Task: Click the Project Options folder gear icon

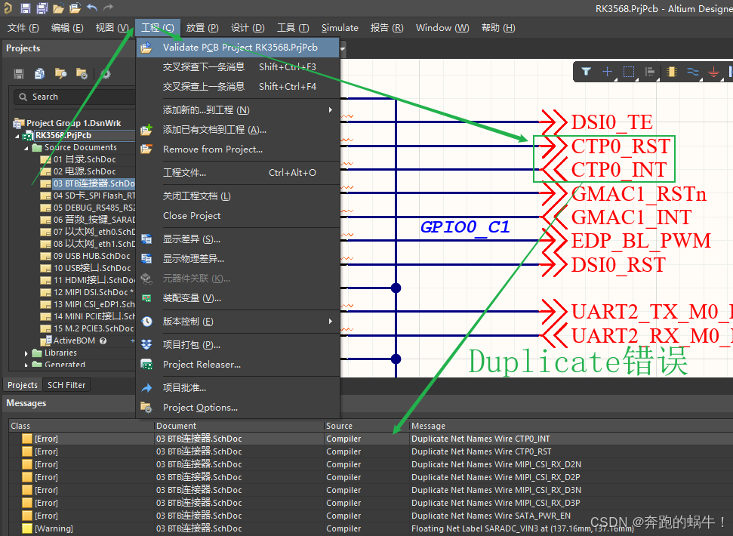Action: click(x=146, y=408)
